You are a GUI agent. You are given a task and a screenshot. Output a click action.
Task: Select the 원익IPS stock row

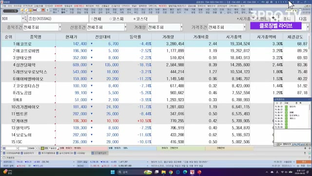(x=137, y=128)
